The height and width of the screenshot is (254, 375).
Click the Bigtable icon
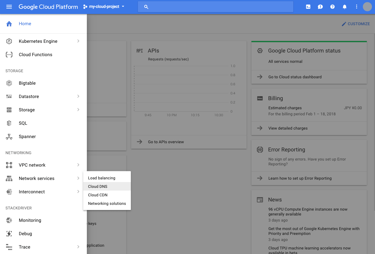[9, 83]
